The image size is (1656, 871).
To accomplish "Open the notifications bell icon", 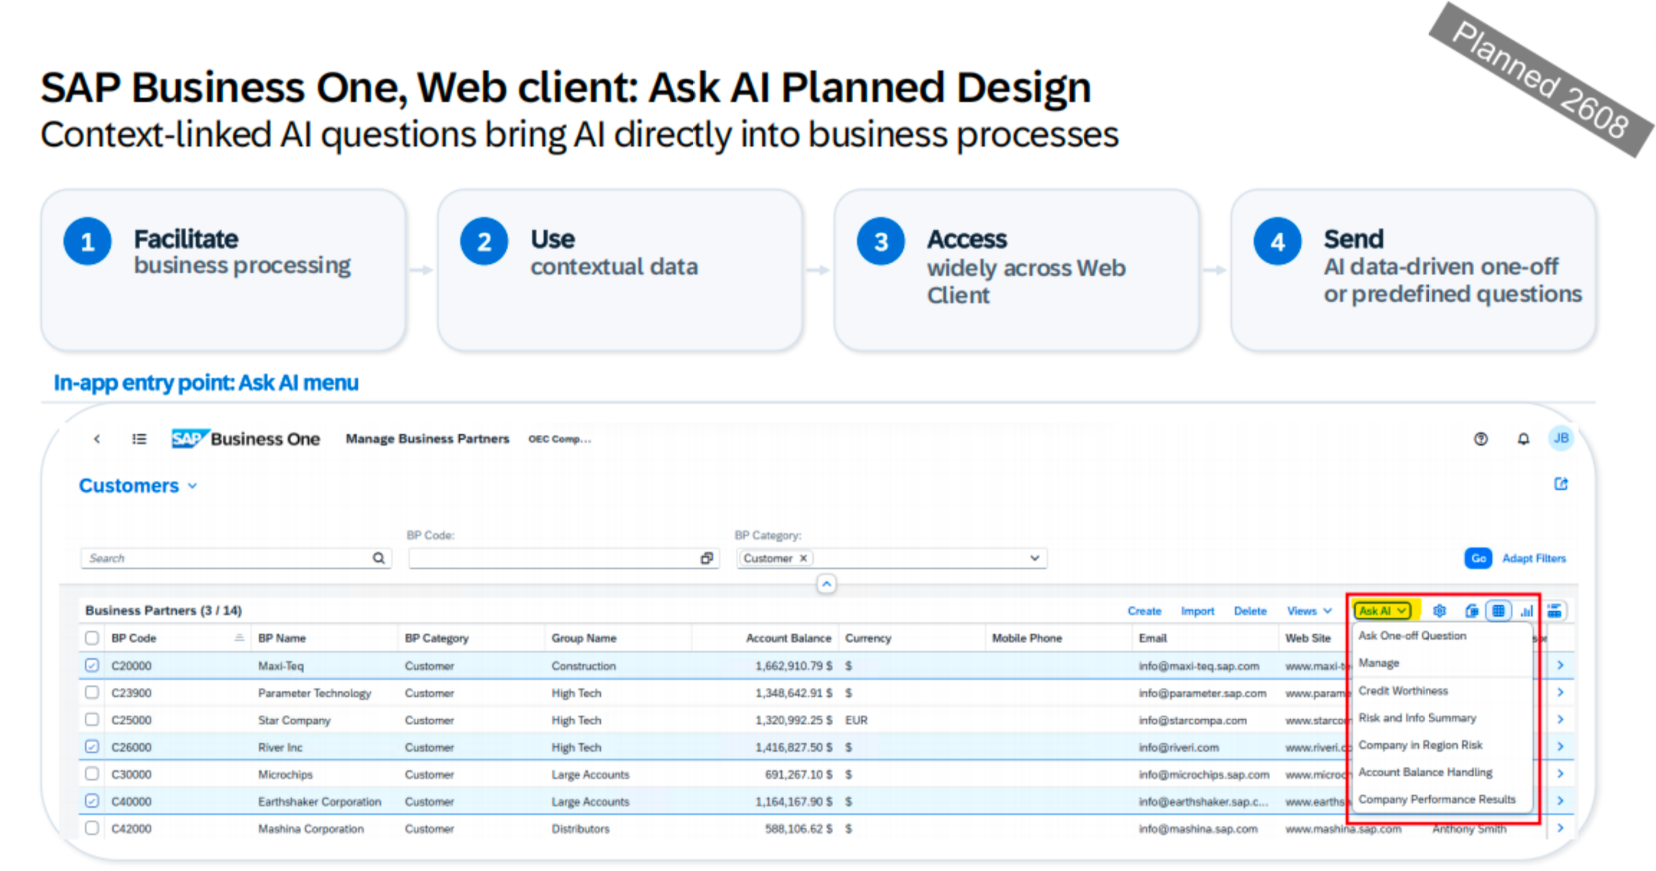I will [x=1523, y=438].
